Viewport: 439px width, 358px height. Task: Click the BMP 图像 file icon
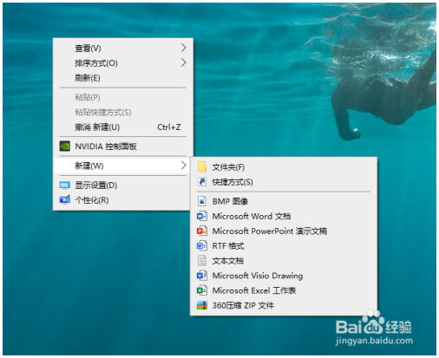point(202,201)
